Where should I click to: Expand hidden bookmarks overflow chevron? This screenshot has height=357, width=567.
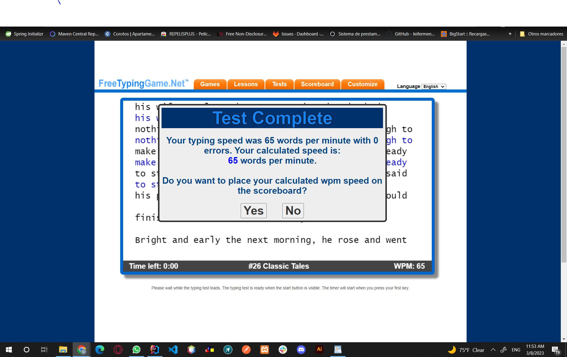[x=510, y=34]
